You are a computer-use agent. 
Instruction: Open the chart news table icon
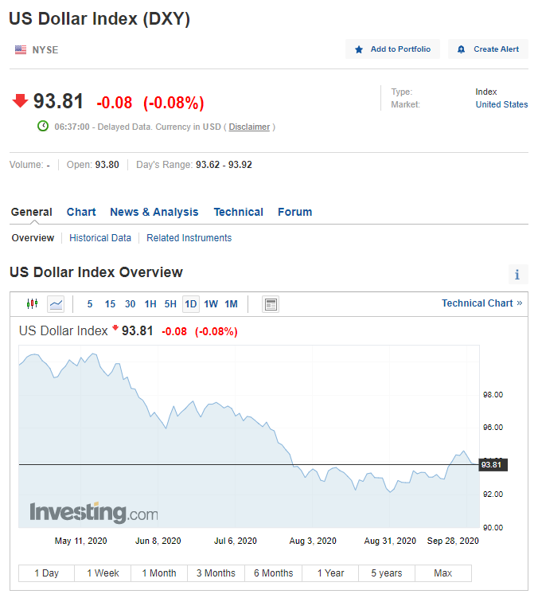pyautogui.click(x=271, y=303)
